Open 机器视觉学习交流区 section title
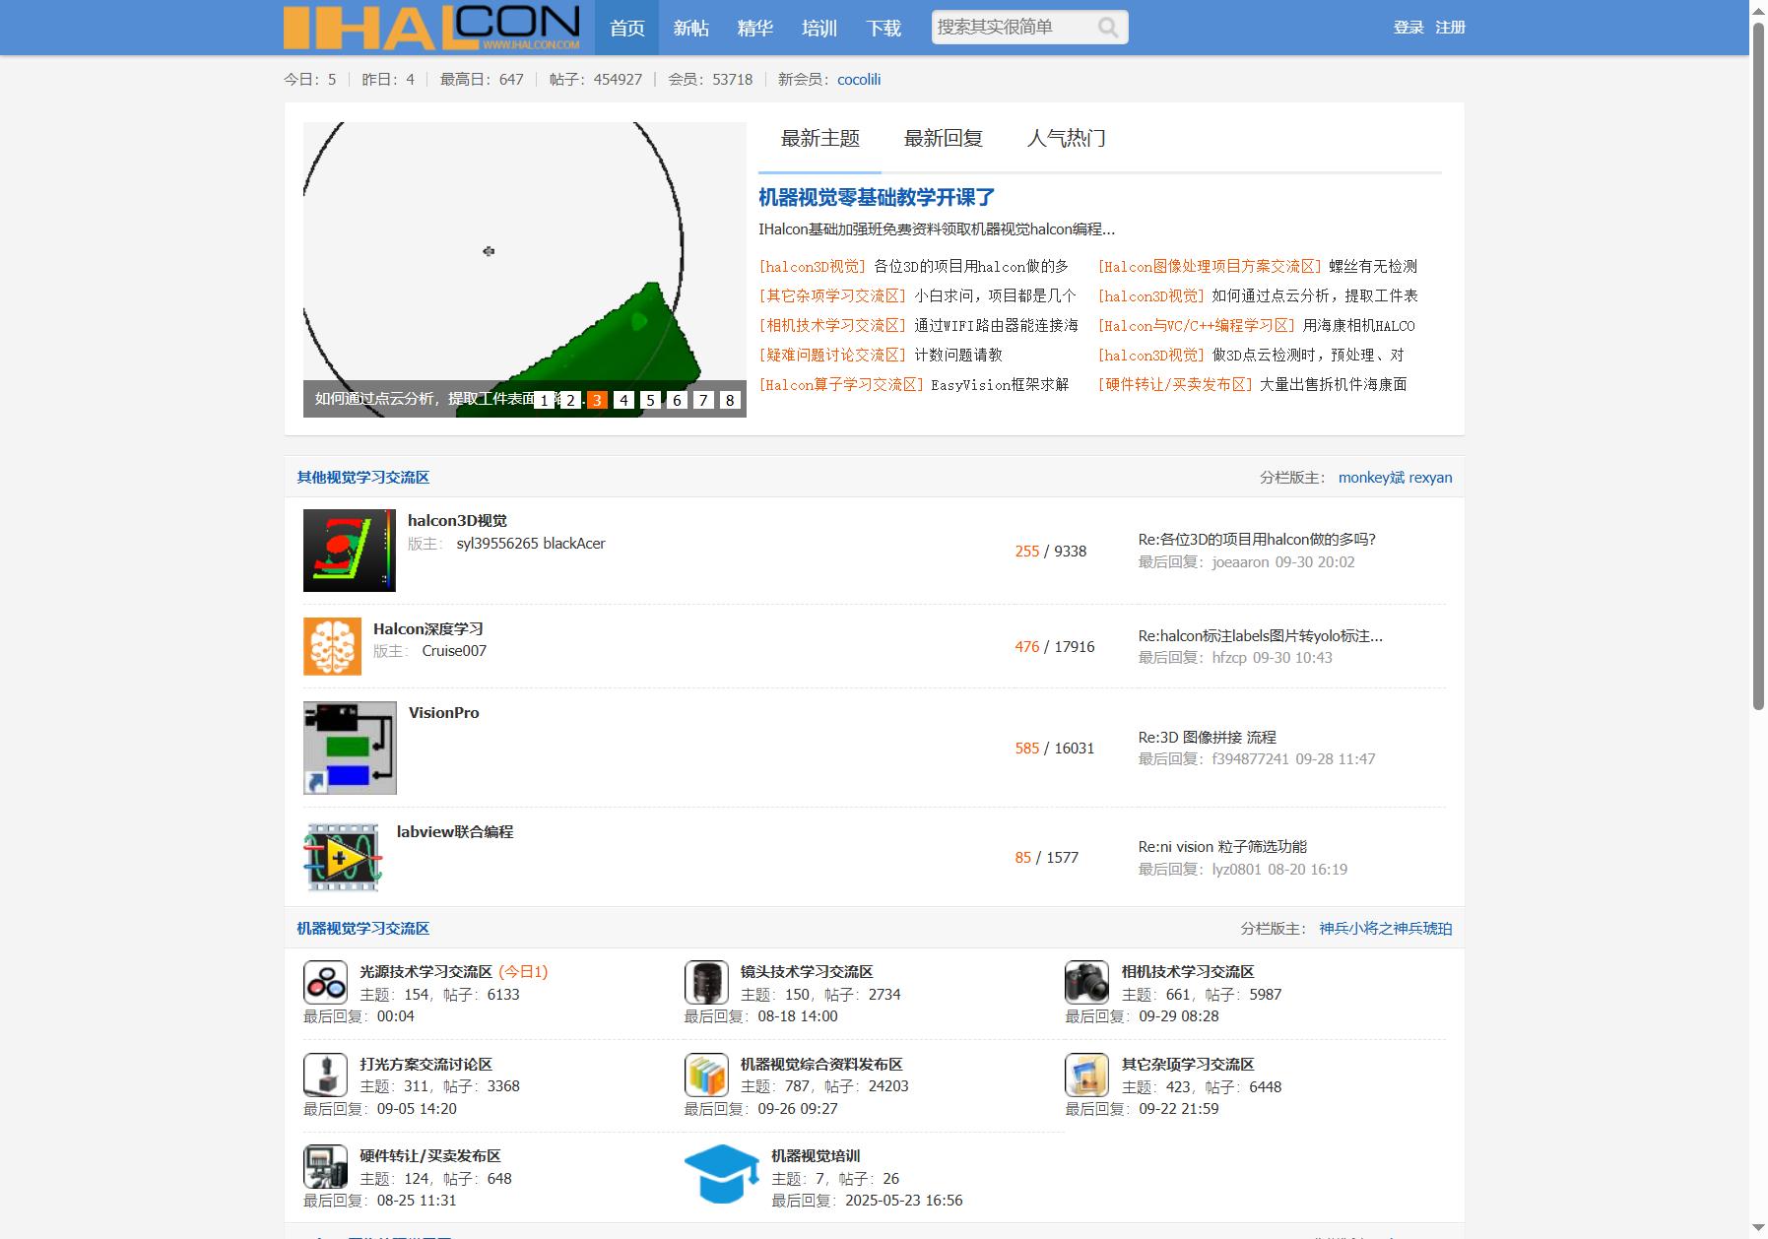The height and width of the screenshot is (1239, 1768). tap(363, 928)
